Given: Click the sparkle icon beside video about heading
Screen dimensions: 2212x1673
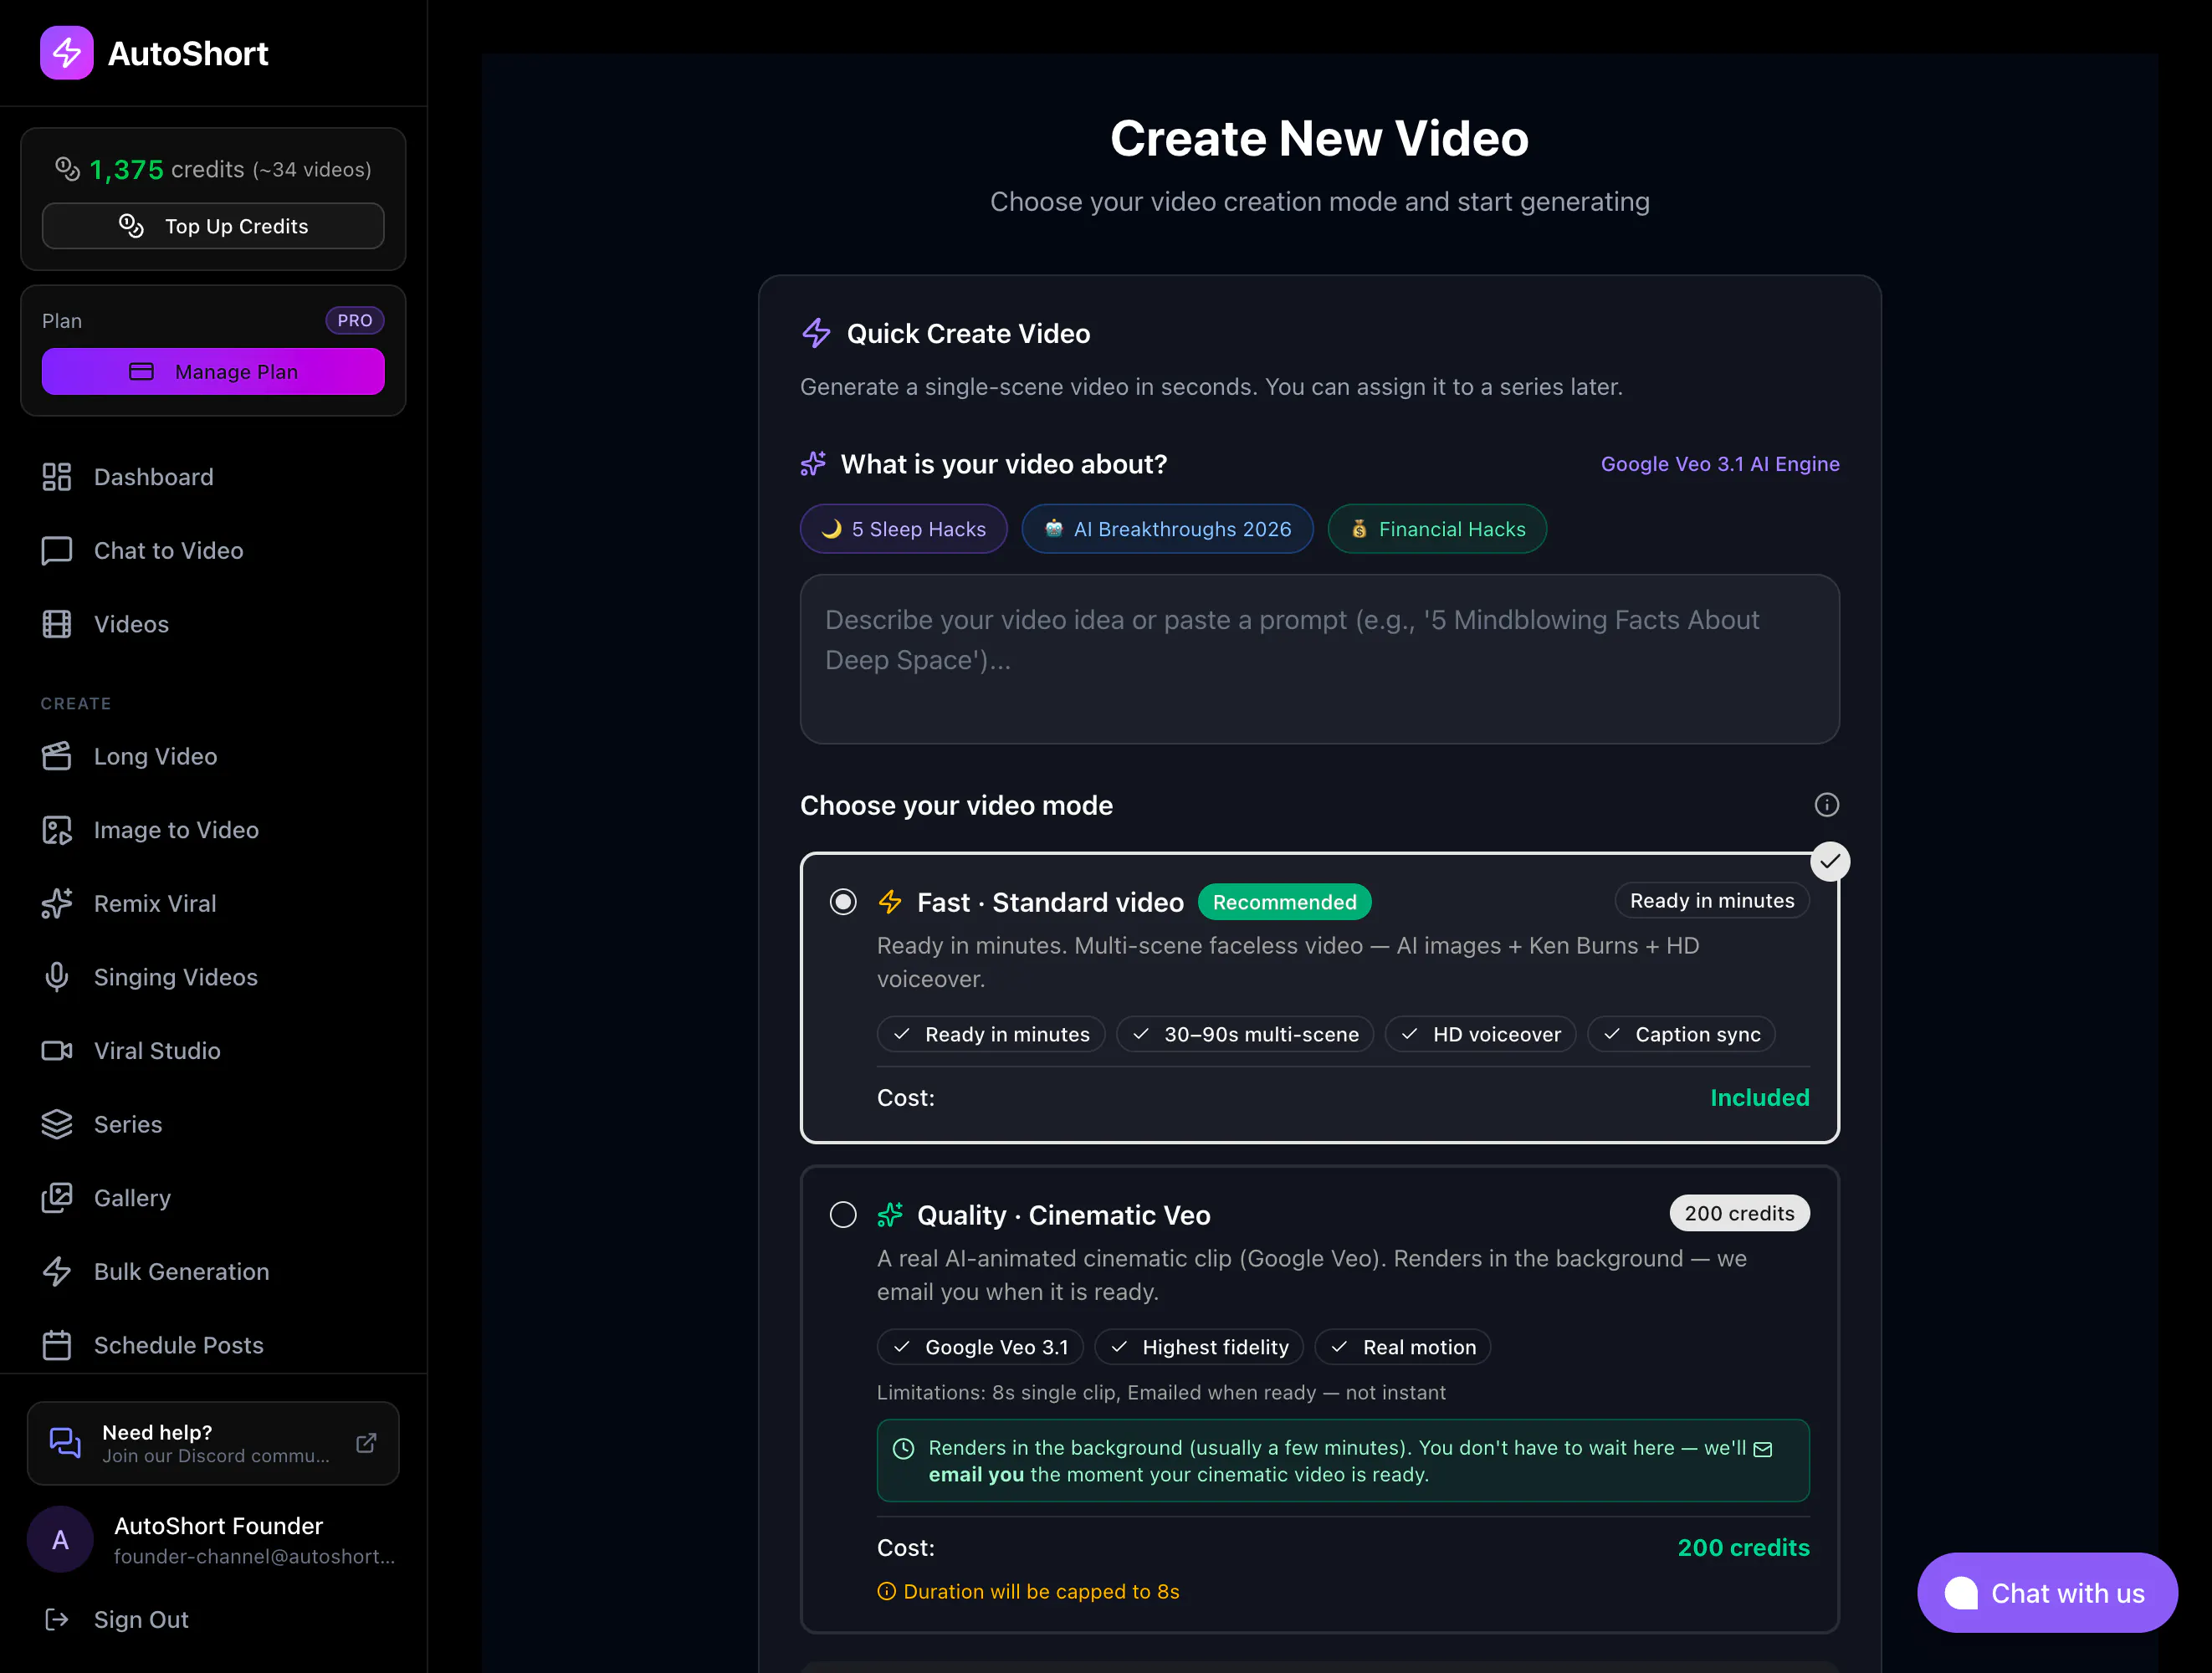Looking at the screenshot, I should pos(813,464).
